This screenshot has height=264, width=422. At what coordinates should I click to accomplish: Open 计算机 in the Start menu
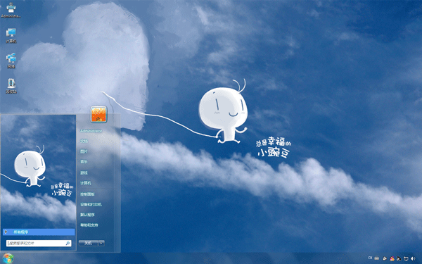click(x=86, y=183)
